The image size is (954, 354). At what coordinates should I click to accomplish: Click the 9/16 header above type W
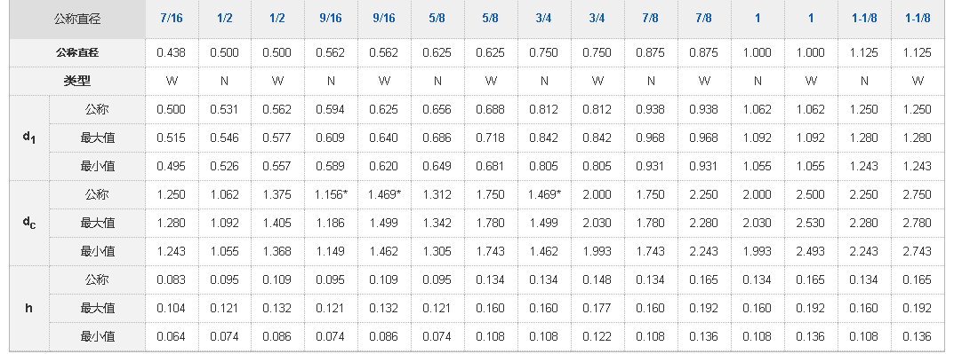384,19
